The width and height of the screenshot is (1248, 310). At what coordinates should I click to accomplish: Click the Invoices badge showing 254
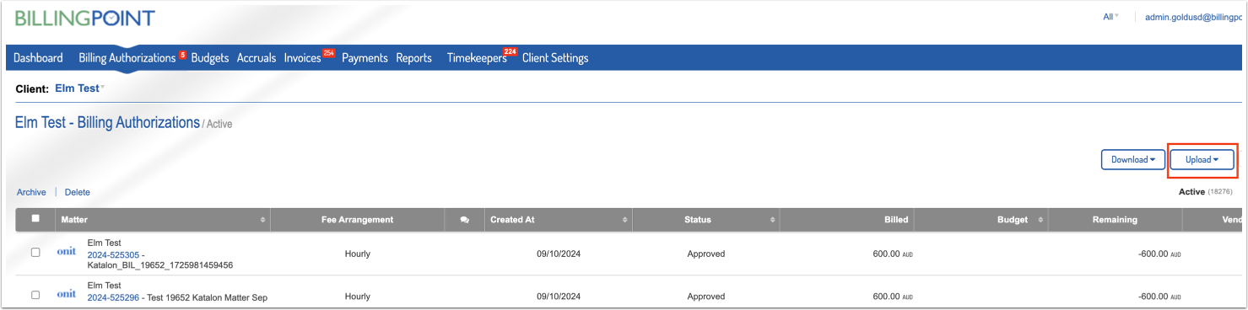point(329,53)
